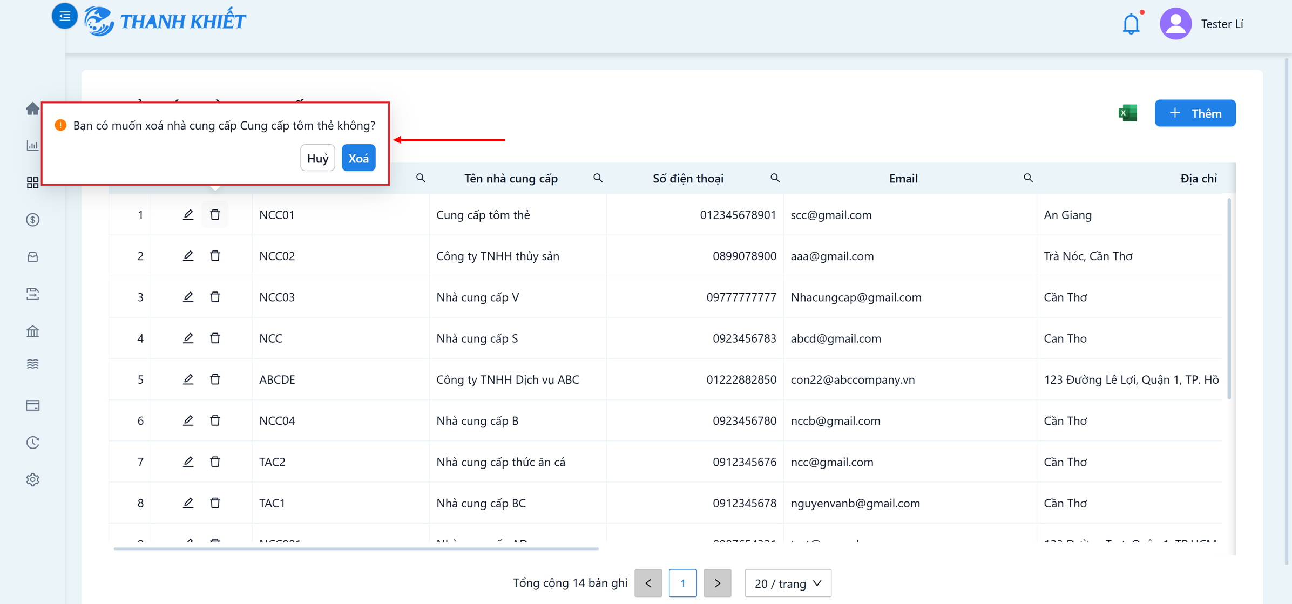The height and width of the screenshot is (604, 1292).
Task: Open the 20 / trang page size dropdown
Action: click(x=788, y=583)
